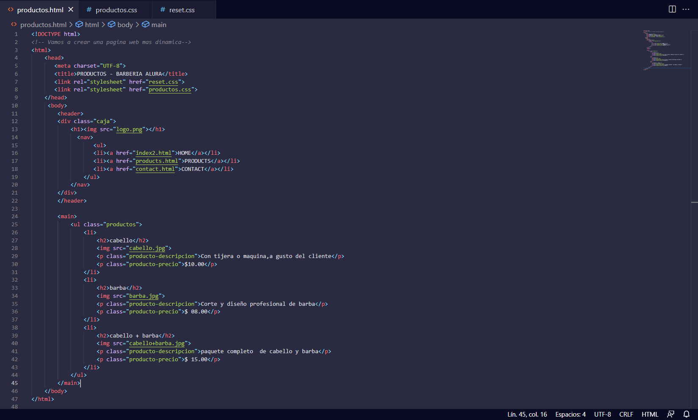Click the text Corte y diseño profesional de barba
This screenshot has height=420, width=698.
pos(258,304)
